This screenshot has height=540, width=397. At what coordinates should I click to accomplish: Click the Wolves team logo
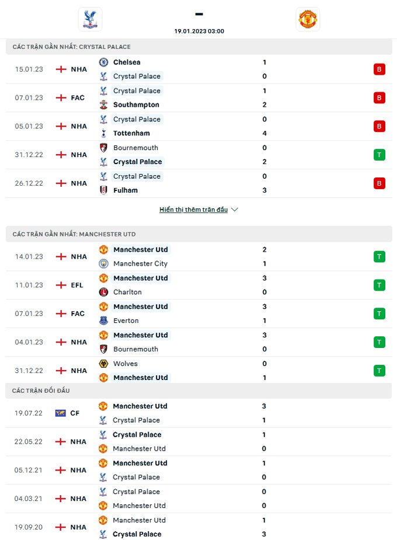click(103, 364)
